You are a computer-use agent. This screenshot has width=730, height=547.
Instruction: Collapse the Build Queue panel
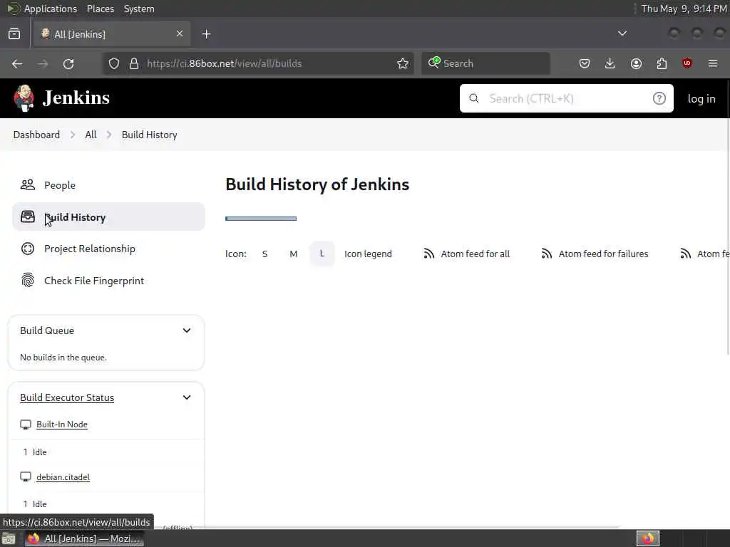[187, 330]
